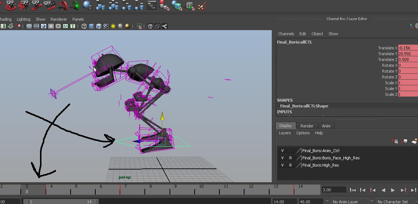
Task: Toggle the gate mask panel icon
Action: 51,26
